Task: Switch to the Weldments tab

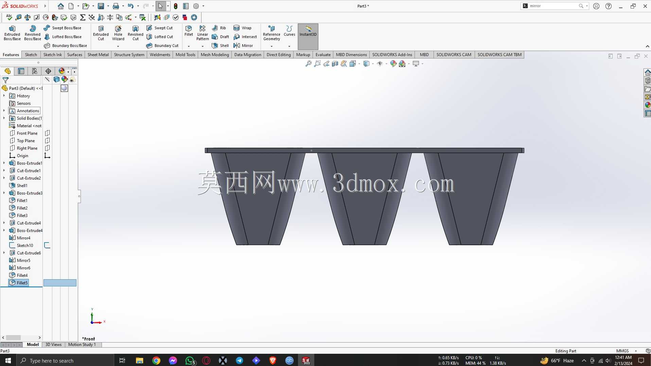Action: (160, 55)
